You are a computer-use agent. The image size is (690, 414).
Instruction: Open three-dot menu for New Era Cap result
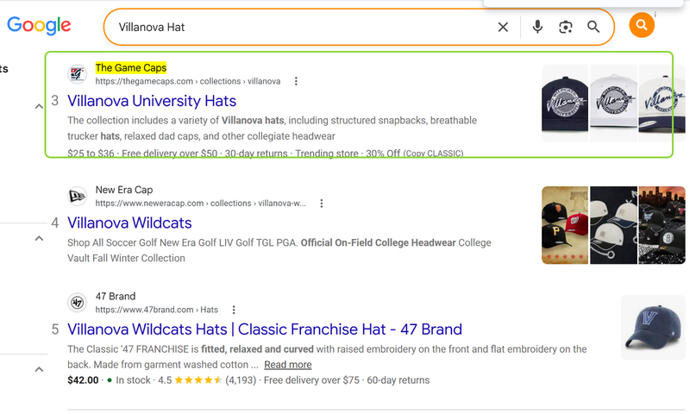pos(322,204)
